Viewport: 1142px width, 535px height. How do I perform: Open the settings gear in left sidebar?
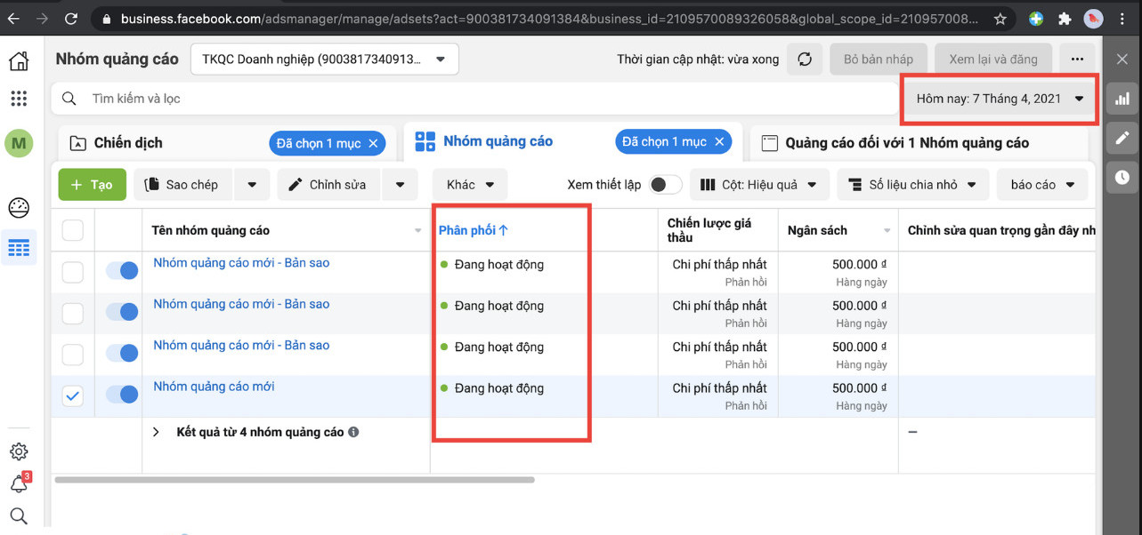point(19,451)
